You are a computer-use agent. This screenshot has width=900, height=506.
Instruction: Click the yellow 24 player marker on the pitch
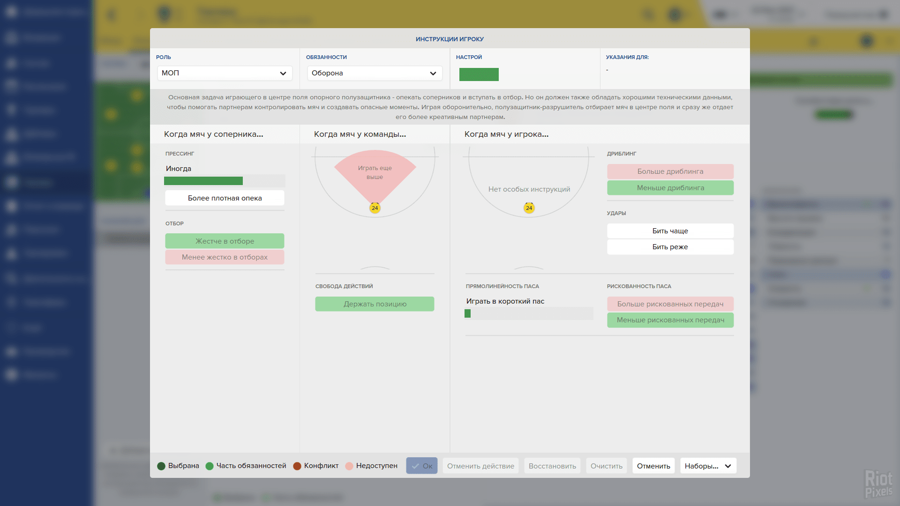pos(375,208)
